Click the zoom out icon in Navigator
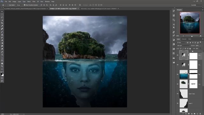204x115 pixels. tap(183, 36)
